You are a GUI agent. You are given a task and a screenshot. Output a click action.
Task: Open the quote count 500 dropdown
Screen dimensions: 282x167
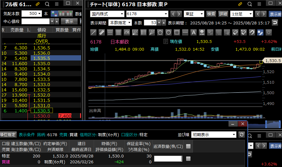tap(32, 14)
